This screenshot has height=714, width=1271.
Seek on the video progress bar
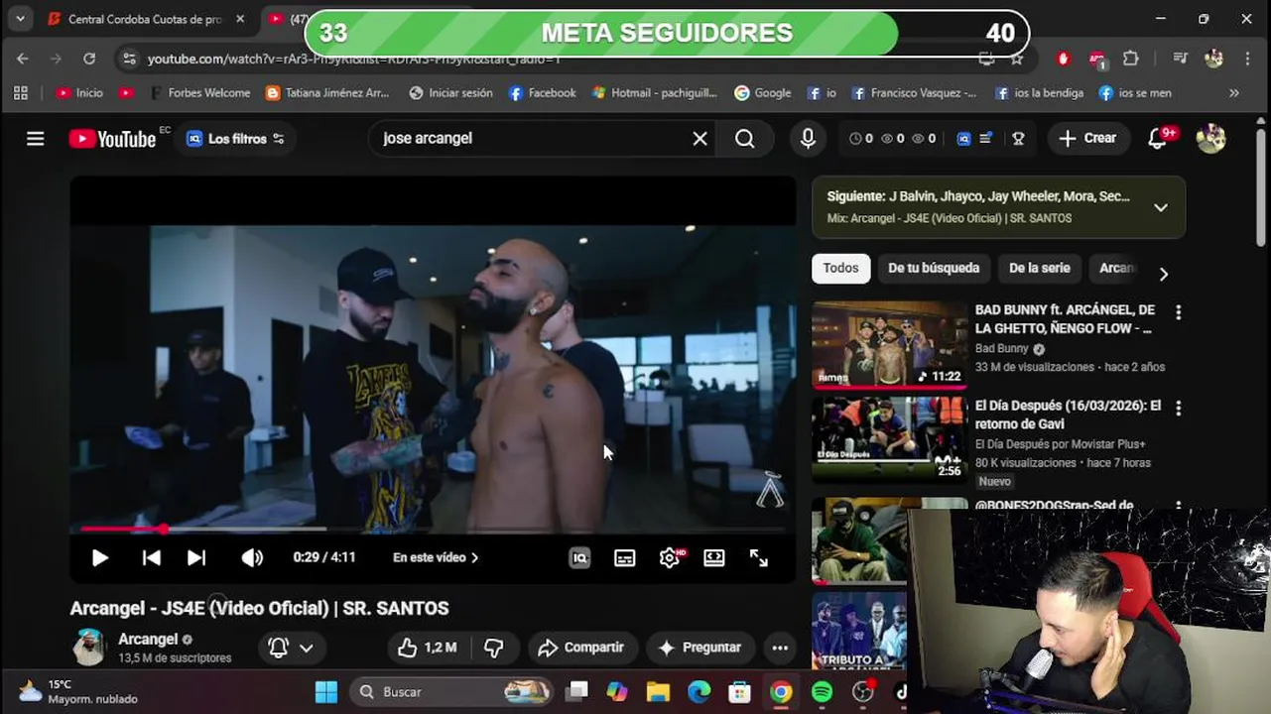coord(433,530)
